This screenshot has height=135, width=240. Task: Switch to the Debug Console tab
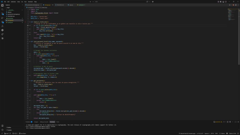point(44,122)
